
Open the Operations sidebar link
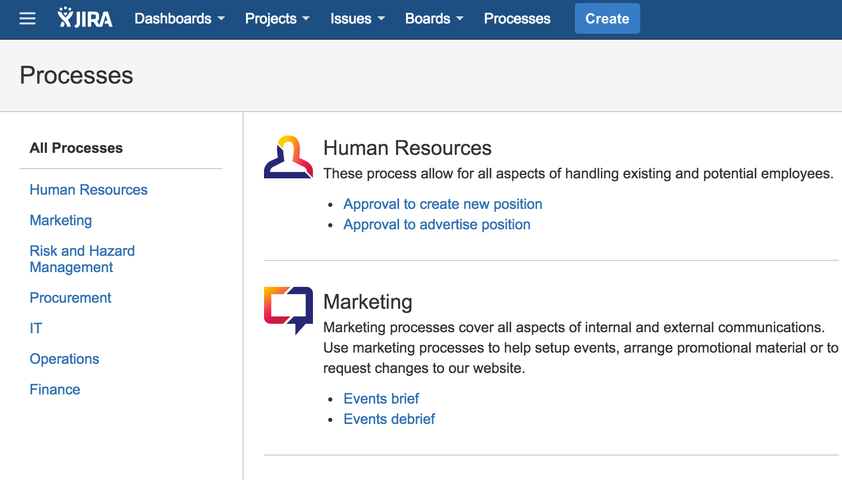[64, 359]
